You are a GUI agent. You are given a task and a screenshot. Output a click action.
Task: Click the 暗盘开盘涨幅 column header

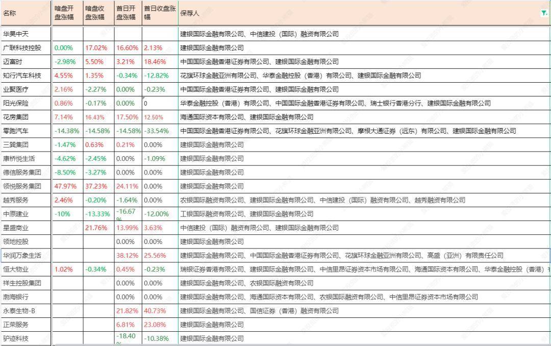[67, 13]
